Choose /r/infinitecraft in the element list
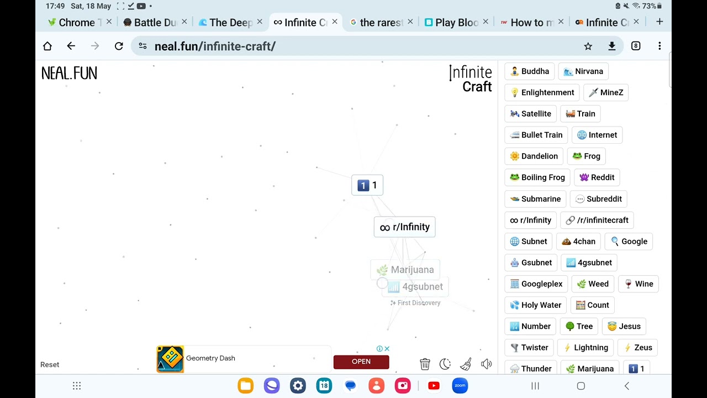This screenshot has height=398, width=707. point(597,220)
